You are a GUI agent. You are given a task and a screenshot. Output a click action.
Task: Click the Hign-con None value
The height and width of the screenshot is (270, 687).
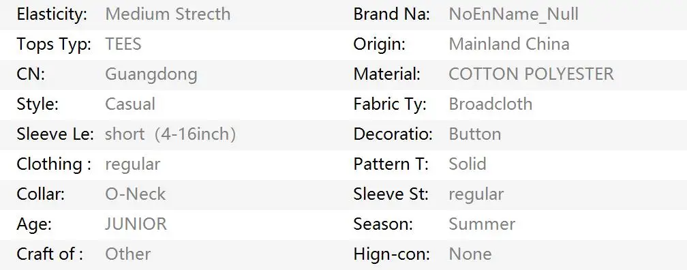click(x=470, y=254)
